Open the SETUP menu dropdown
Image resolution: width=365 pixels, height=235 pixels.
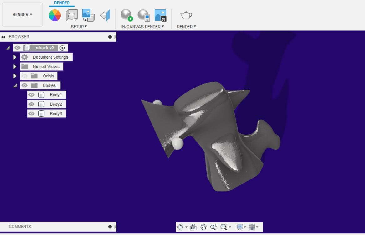click(x=79, y=27)
